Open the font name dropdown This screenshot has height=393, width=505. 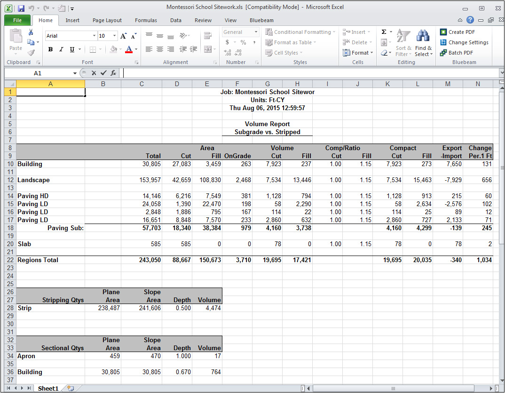94,36
